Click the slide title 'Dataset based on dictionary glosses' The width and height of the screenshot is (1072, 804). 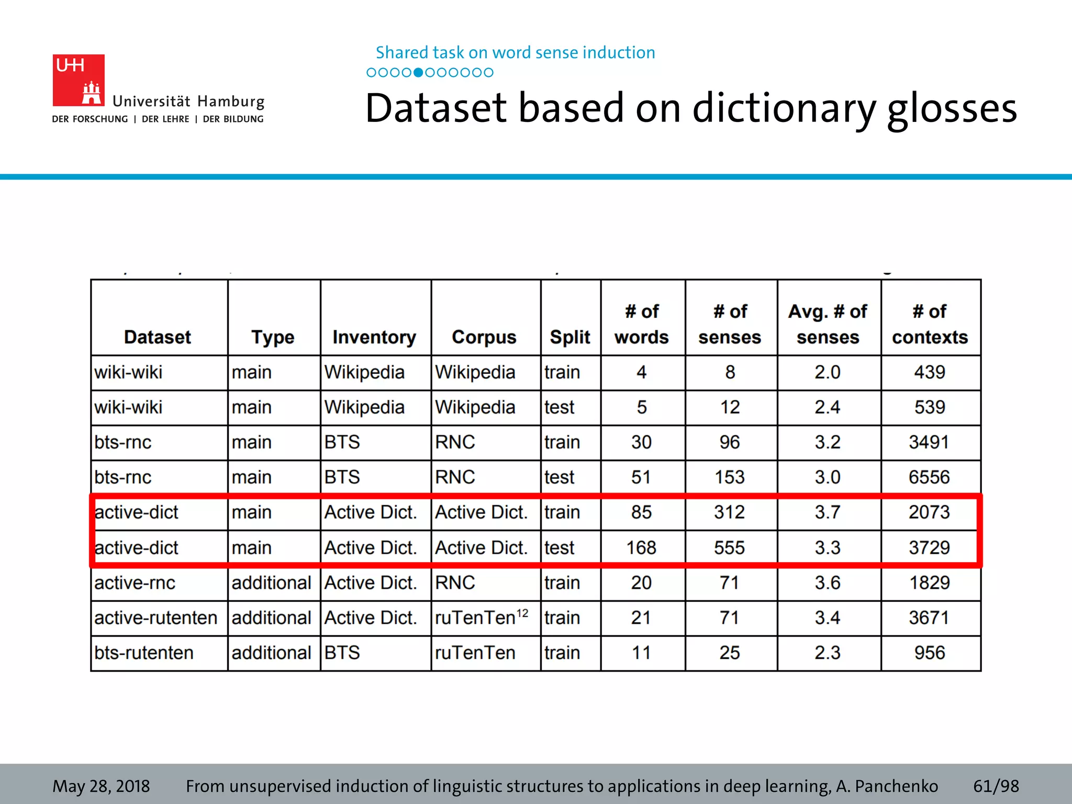click(691, 108)
